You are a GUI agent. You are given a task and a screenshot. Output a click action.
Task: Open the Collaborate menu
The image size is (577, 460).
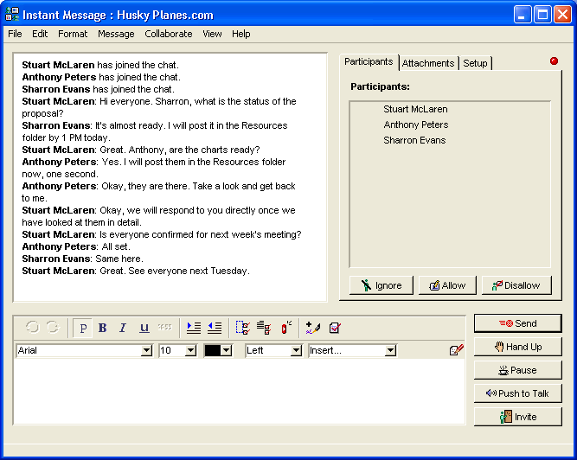point(169,34)
